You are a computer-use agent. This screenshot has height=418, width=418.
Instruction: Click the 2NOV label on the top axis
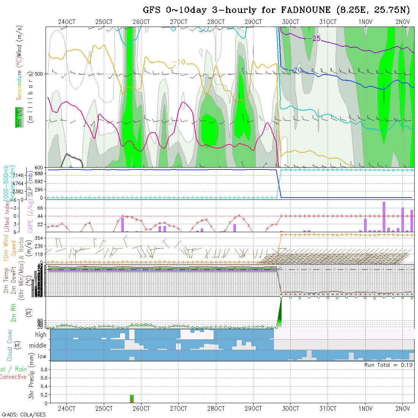(x=402, y=22)
